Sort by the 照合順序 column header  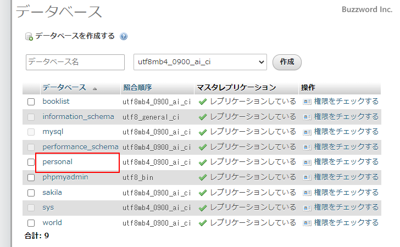(x=137, y=88)
